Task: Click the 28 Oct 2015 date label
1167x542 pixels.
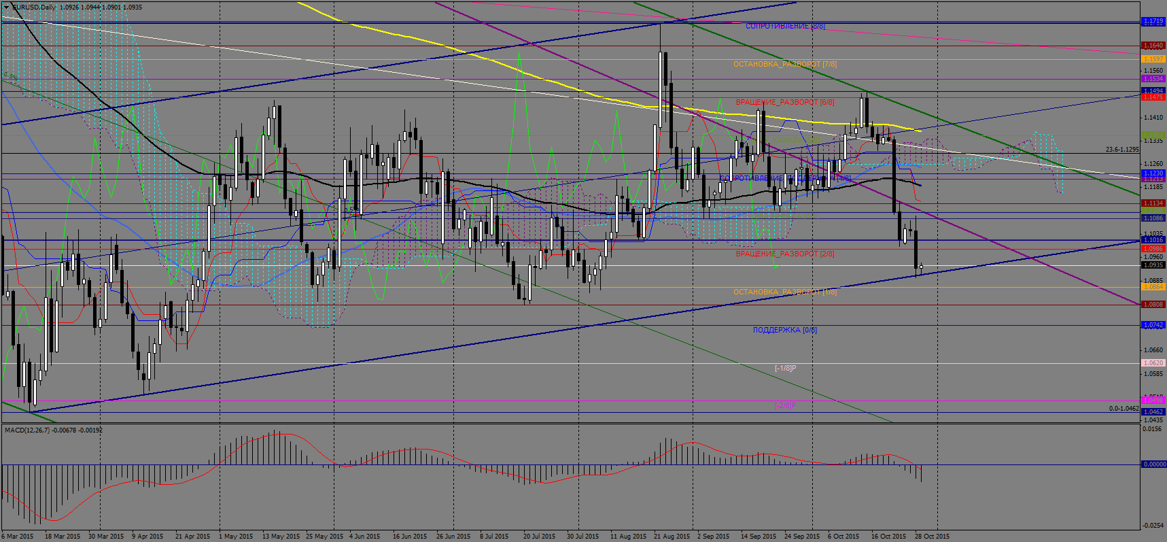Action: [932, 537]
